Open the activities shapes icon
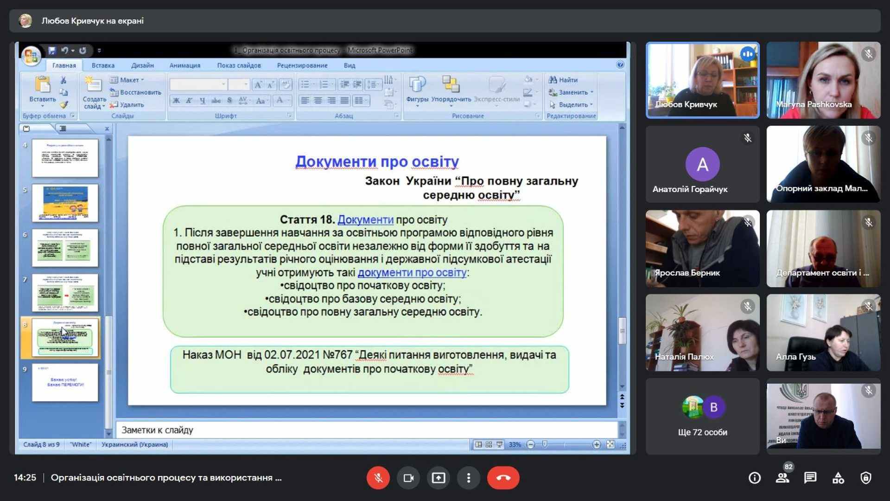The width and height of the screenshot is (890, 501). [x=838, y=478]
